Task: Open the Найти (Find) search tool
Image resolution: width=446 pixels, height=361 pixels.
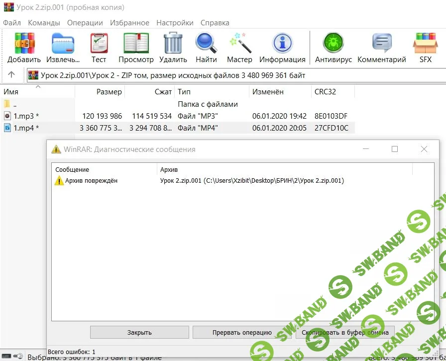Action: [x=206, y=48]
